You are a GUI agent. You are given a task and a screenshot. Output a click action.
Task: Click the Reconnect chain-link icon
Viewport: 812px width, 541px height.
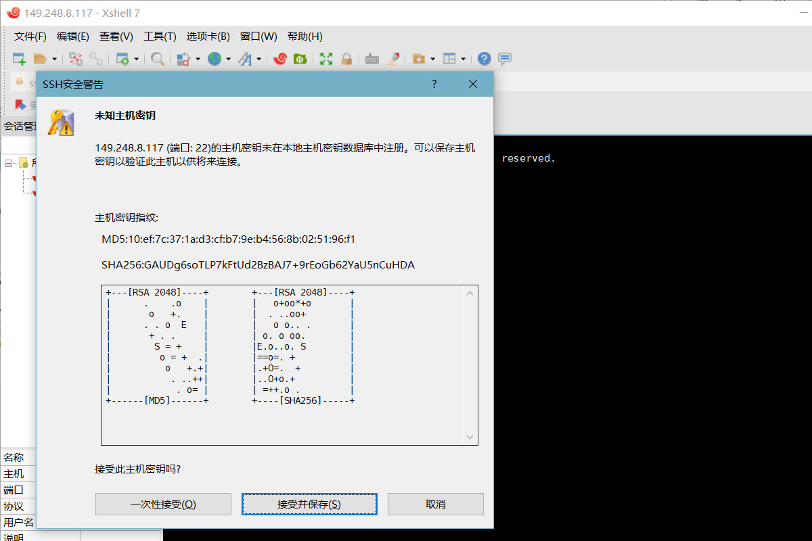(96, 59)
